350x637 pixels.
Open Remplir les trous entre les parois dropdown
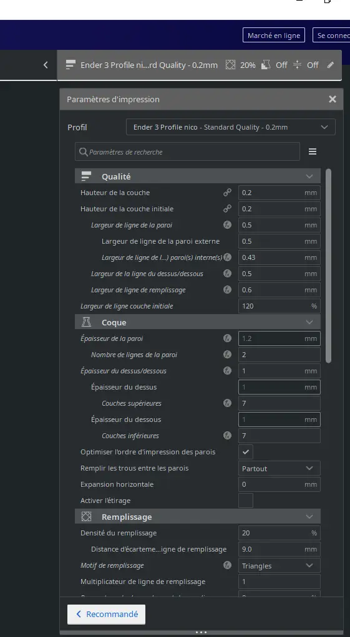point(280,469)
